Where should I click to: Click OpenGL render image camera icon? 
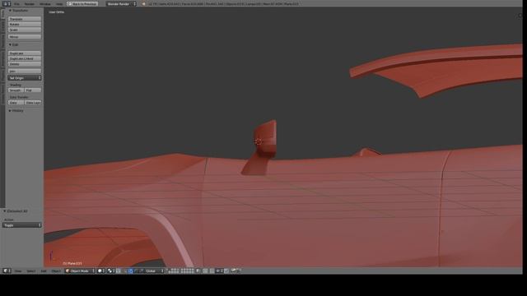point(234,271)
